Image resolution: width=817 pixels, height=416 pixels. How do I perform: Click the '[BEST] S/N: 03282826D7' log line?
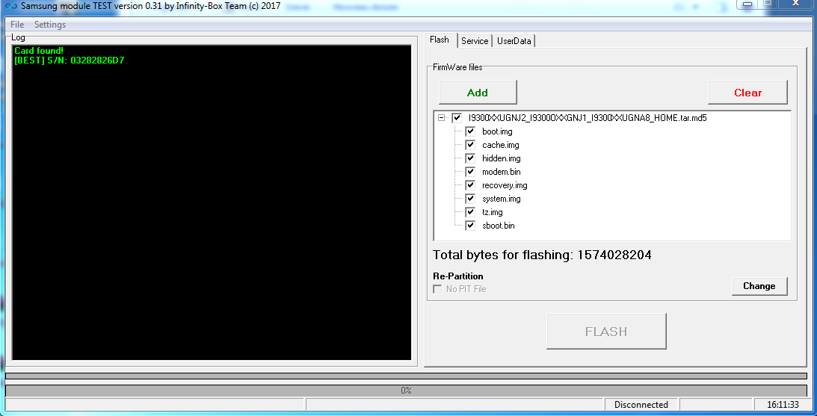click(x=70, y=60)
